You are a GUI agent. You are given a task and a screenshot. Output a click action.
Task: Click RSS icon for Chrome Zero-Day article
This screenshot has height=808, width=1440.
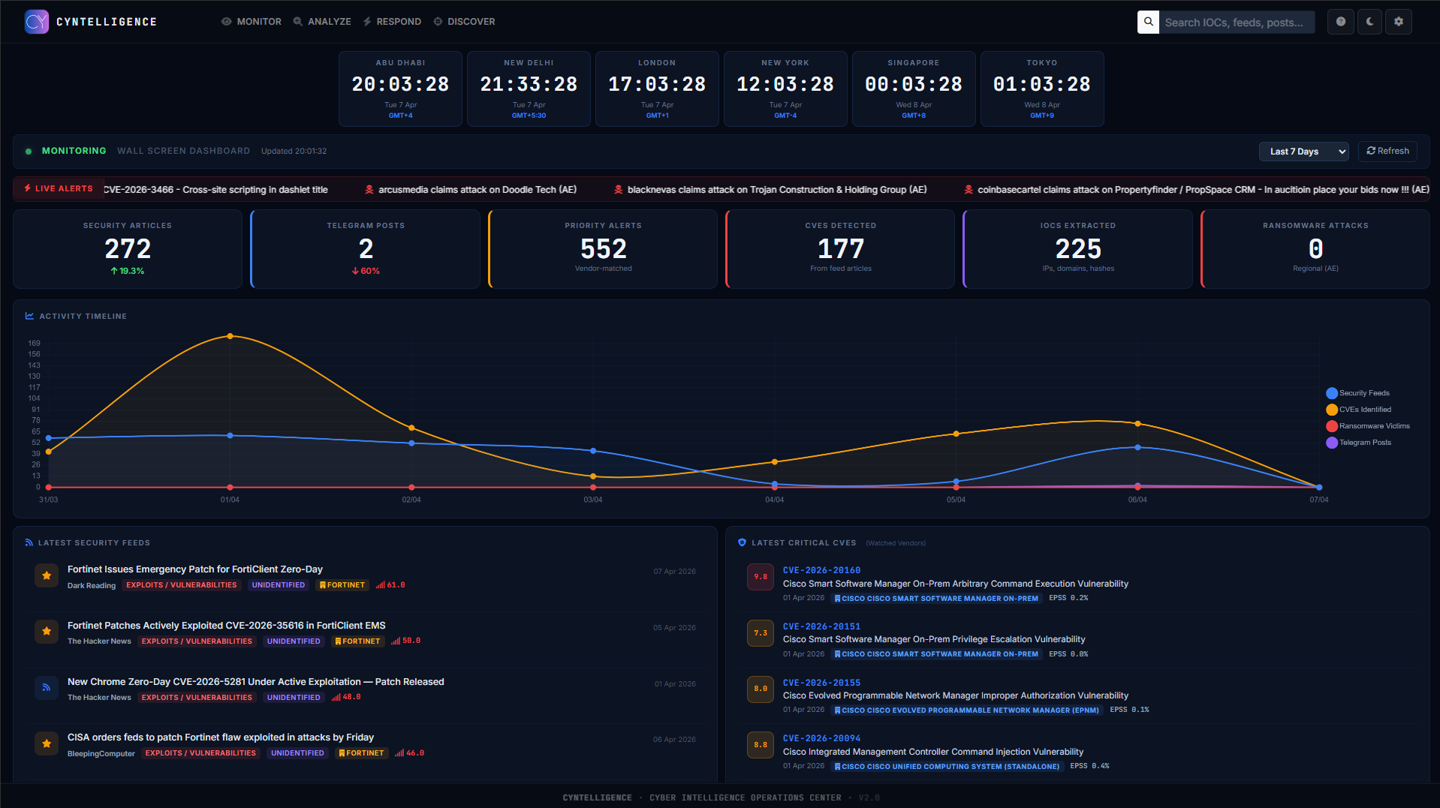(x=47, y=687)
